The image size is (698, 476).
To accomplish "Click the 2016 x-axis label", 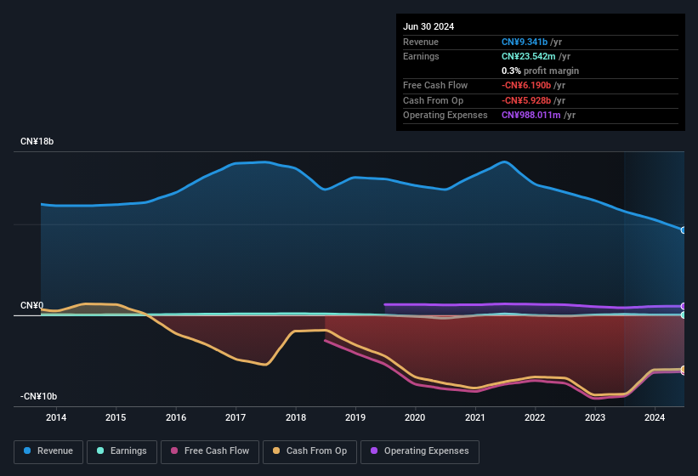I will click(176, 417).
